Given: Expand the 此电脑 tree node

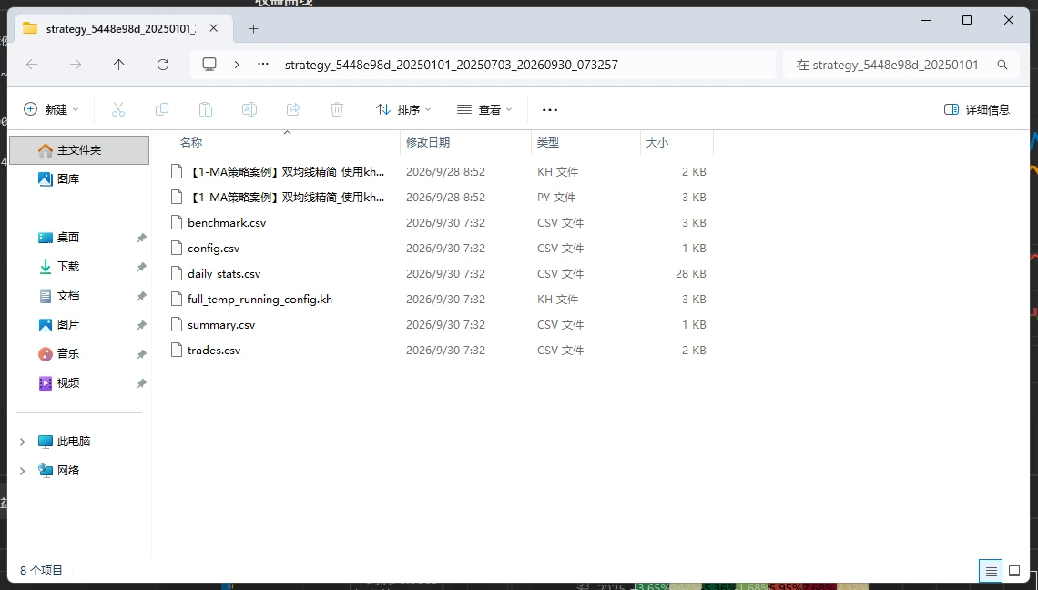Looking at the screenshot, I should click(x=23, y=441).
